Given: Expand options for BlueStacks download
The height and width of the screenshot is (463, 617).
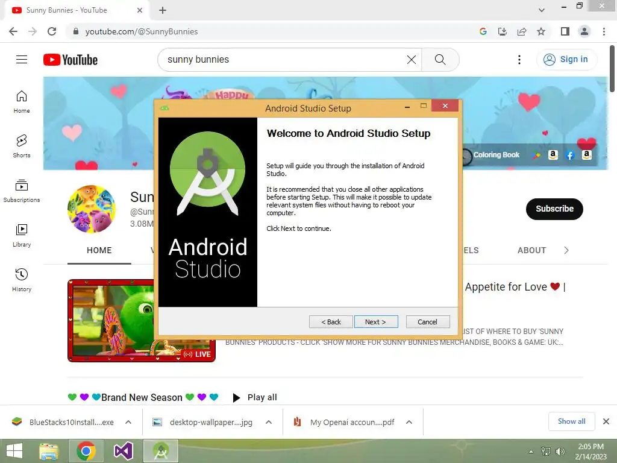Looking at the screenshot, I should [128, 422].
